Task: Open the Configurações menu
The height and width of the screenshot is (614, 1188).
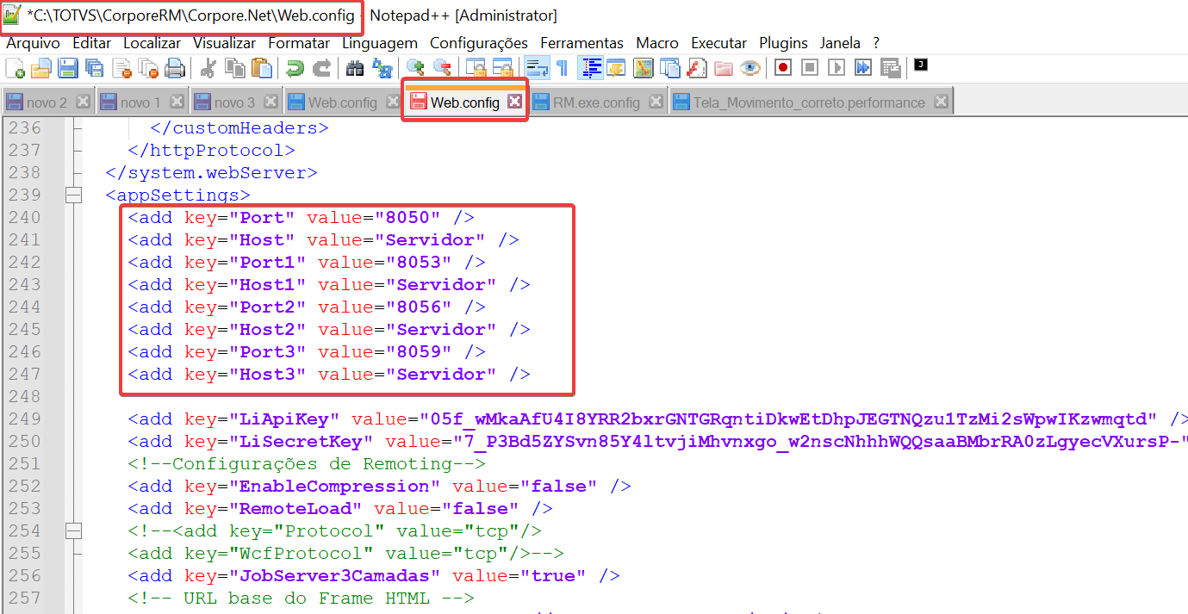Action: [479, 42]
